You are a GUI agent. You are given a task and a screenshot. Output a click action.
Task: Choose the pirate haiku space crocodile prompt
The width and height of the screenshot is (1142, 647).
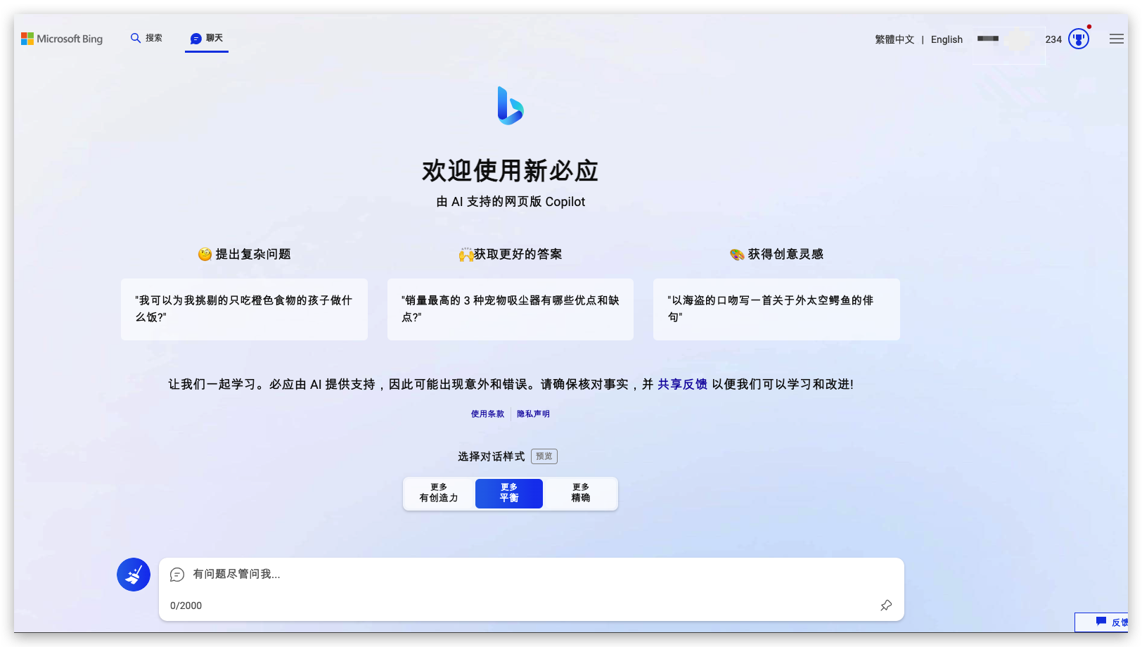point(776,309)
